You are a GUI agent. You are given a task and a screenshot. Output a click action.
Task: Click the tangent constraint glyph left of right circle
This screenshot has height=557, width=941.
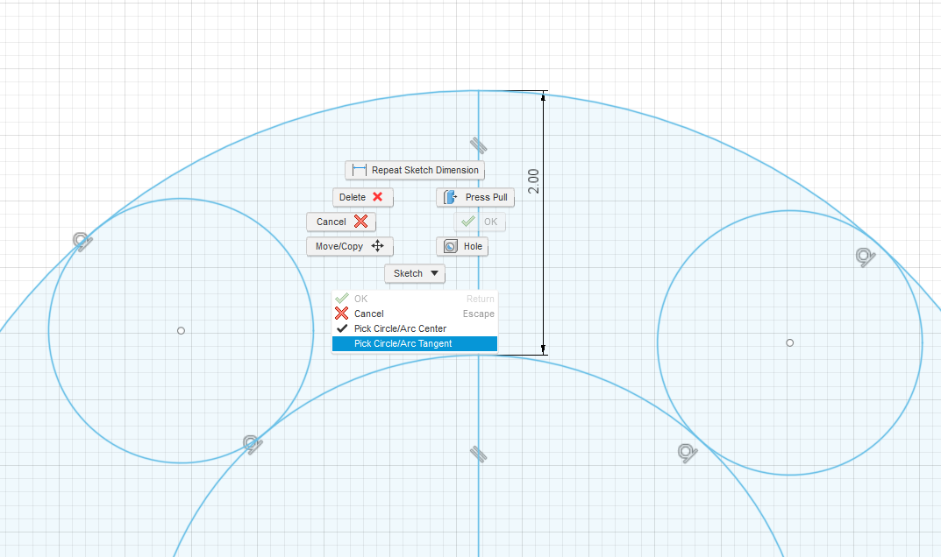point(687,453)
